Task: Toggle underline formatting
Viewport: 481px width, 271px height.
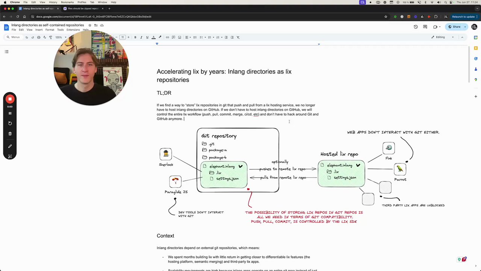Action: pyautogui.click(x=147, y=37)
